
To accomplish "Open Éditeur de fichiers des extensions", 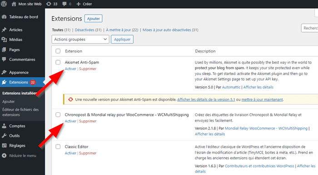I will pyautogui.click(x=20, y=112).
